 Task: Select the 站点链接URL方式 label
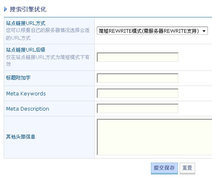25,23
